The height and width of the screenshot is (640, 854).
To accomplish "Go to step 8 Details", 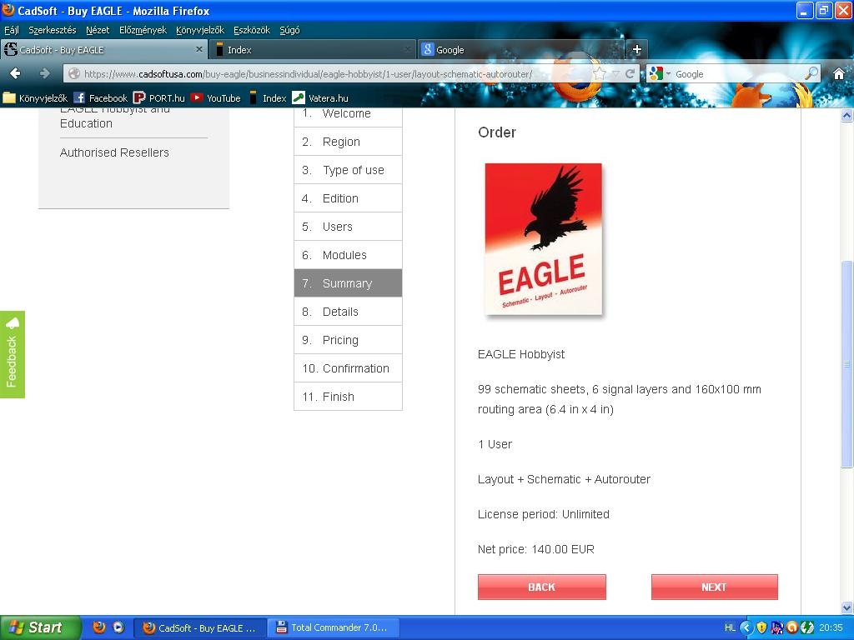I will [x=348, y=312].
